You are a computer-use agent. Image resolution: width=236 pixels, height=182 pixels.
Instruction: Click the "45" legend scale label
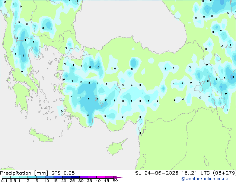(x=106, y=181)
